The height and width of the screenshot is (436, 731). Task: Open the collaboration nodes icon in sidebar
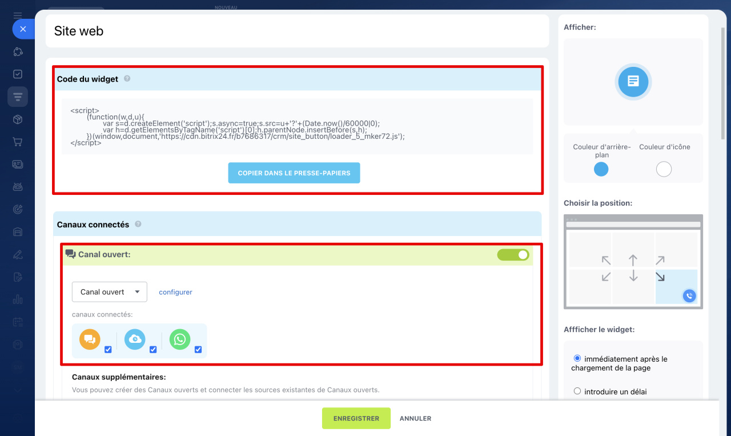point(18,52)
